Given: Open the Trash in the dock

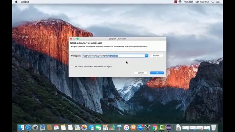Looking at the screenshot, I should [x=213, y=128].
